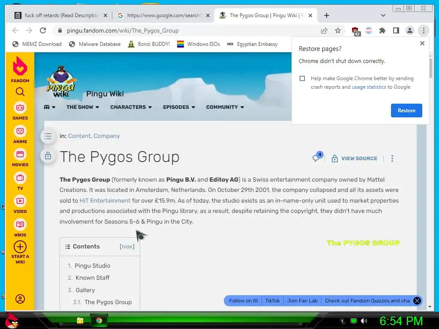Open a new browser tab

[326, 15]
